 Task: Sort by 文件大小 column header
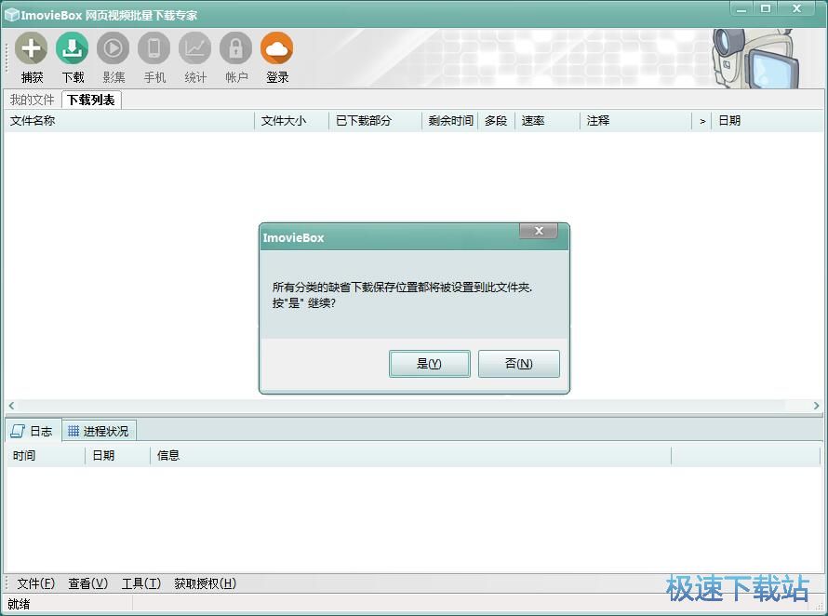(291, 121)
